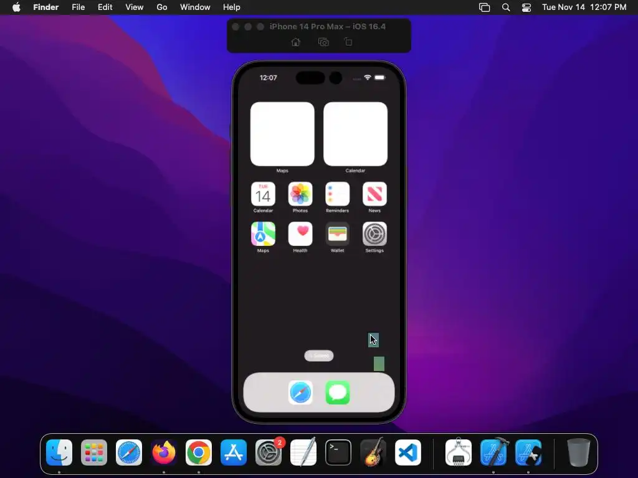Launch Safari from the macOS Dock
The height and width of the screenshot is (478, 638).
point(129,452)
